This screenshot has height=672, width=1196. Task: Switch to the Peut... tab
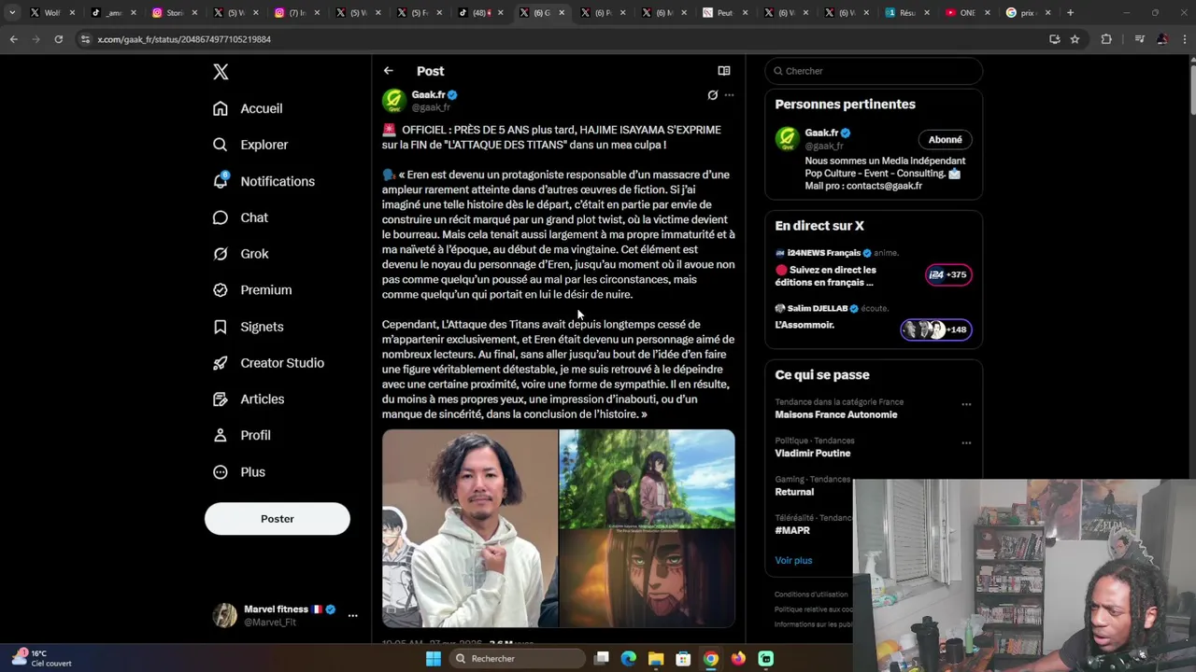[x=724, y=13]
